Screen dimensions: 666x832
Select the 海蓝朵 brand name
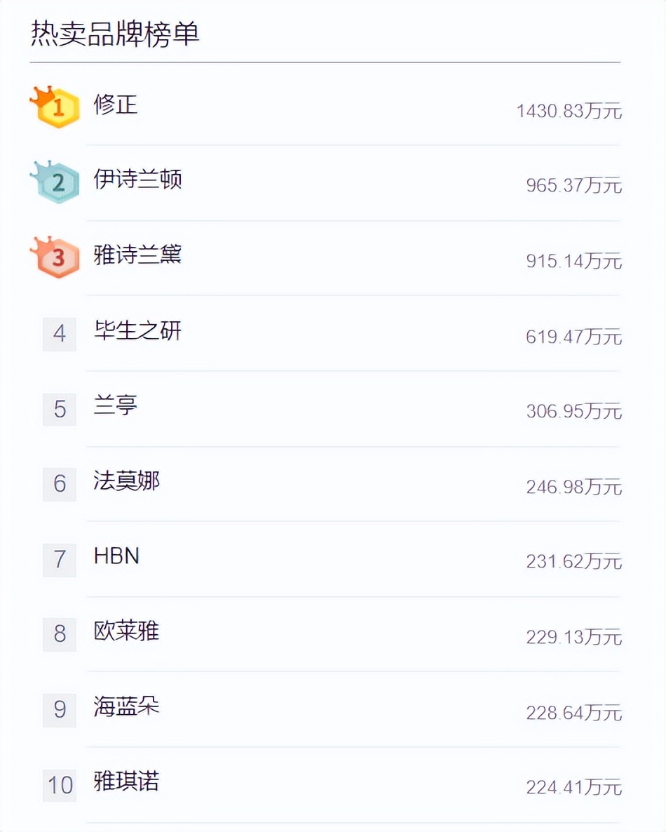coord(127,706)
